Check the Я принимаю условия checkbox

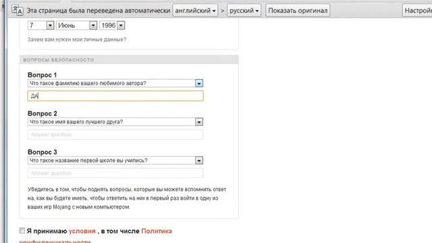[x=22, y=230]
